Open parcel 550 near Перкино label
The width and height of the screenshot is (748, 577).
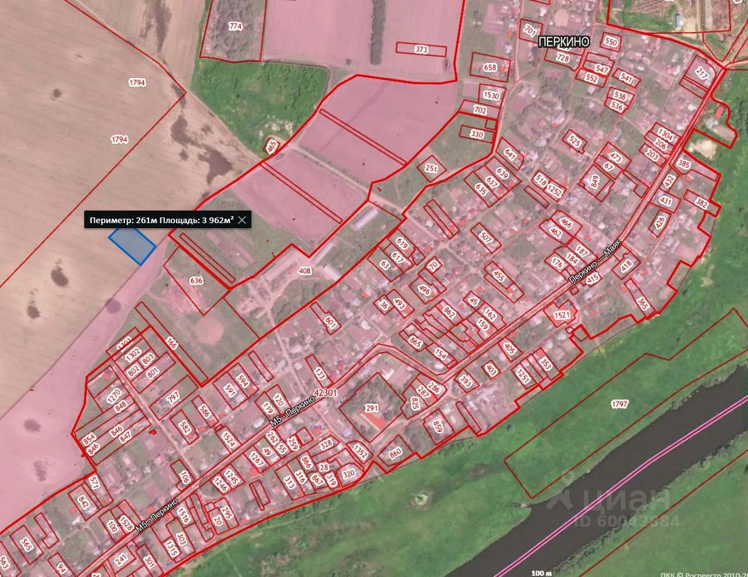coord(610,41)
